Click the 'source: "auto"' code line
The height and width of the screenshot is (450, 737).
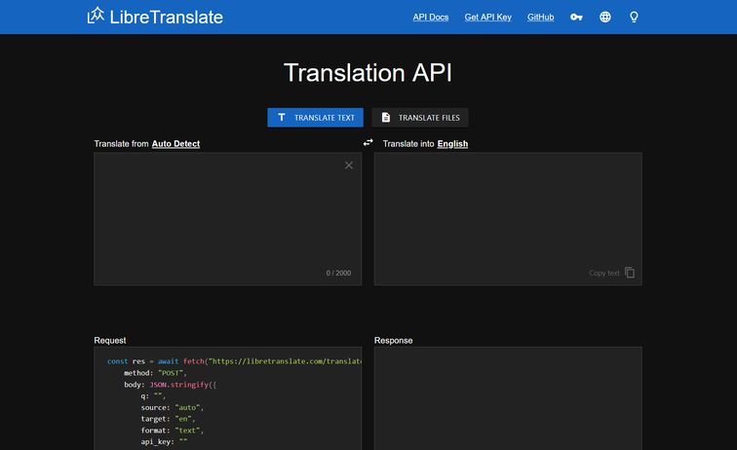[x=172, y=408]
